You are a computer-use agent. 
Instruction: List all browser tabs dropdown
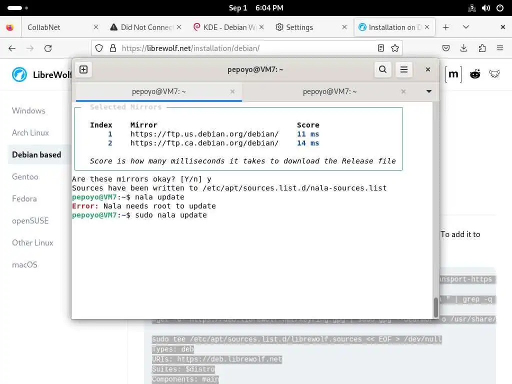pyautogui.click(x=466, y=27)
